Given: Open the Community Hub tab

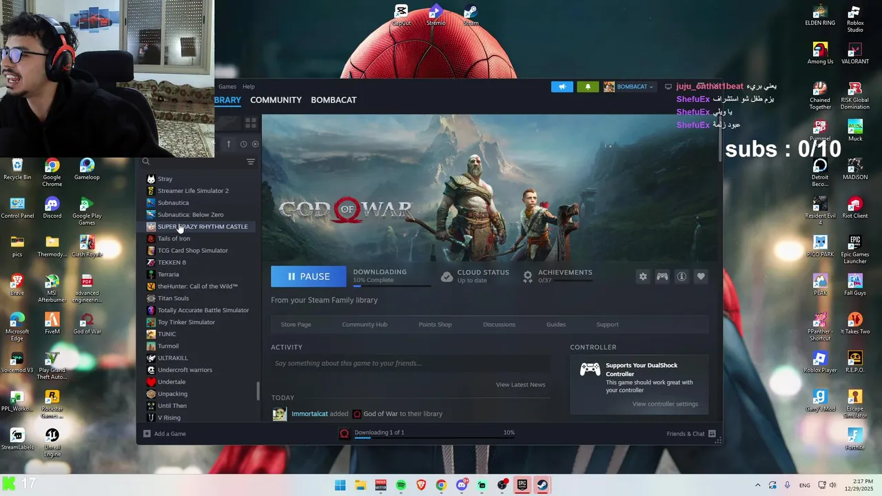Looking at the screenshot, I should click(x=365, y=324).
